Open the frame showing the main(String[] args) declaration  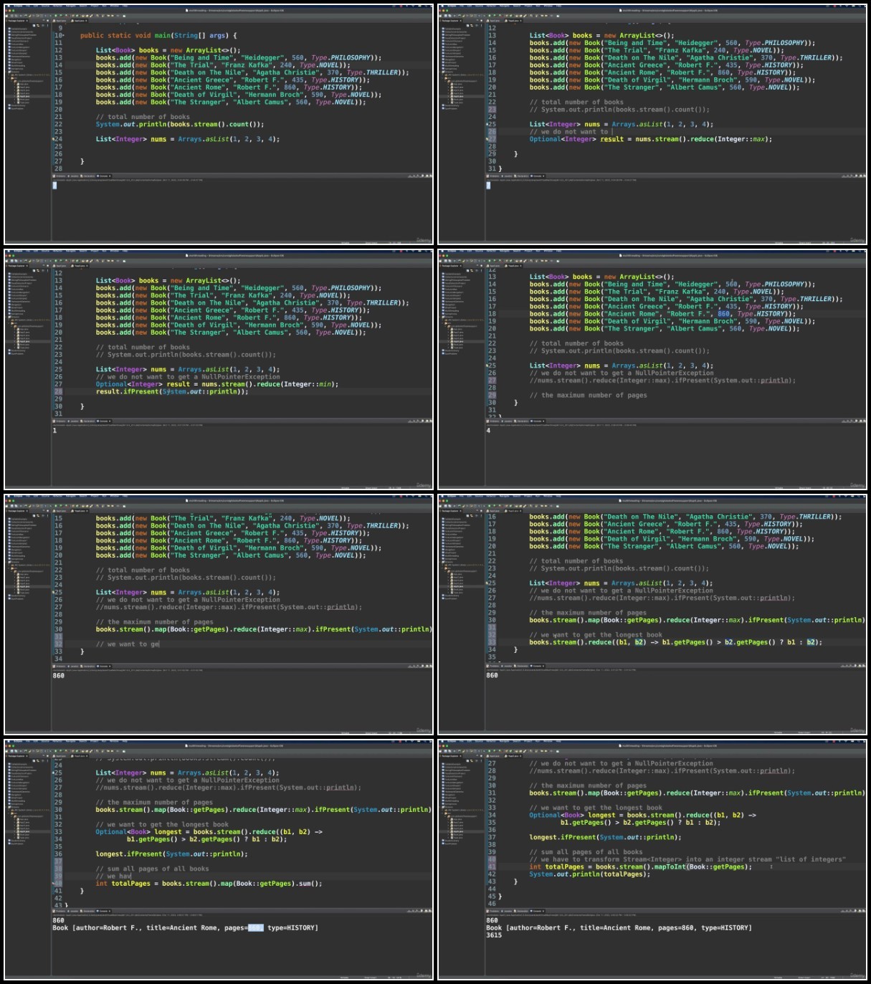click(x=219, y=125)
